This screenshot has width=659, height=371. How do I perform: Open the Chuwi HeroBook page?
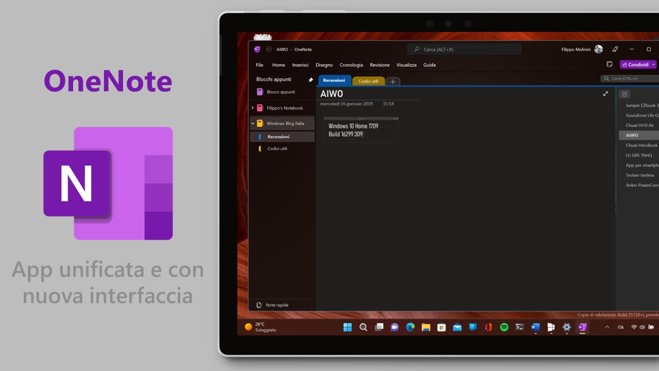641,145
